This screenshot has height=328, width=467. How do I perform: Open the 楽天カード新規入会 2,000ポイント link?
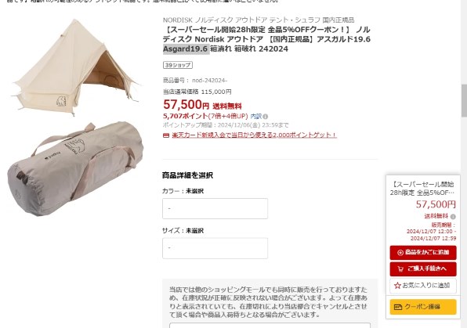(x=255, y=135)
